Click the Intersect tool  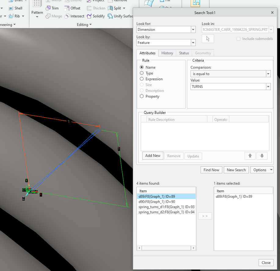click(74, 16)
